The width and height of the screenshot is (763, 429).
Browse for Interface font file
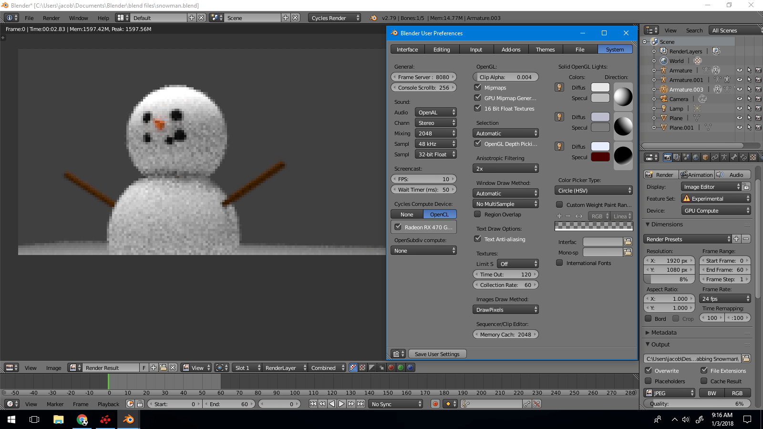(x=628, y=242)
